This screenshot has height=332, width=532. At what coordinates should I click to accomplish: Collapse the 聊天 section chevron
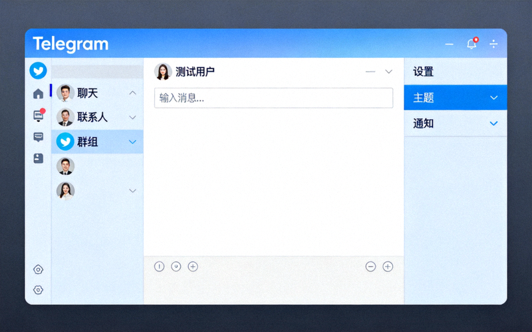[x=132, y=92]
